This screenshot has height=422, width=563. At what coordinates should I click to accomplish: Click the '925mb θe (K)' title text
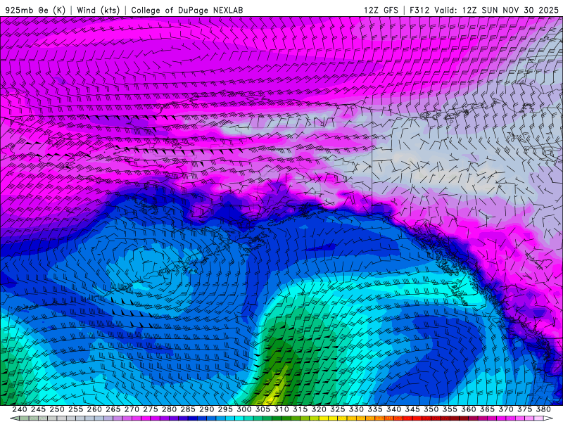36,11
